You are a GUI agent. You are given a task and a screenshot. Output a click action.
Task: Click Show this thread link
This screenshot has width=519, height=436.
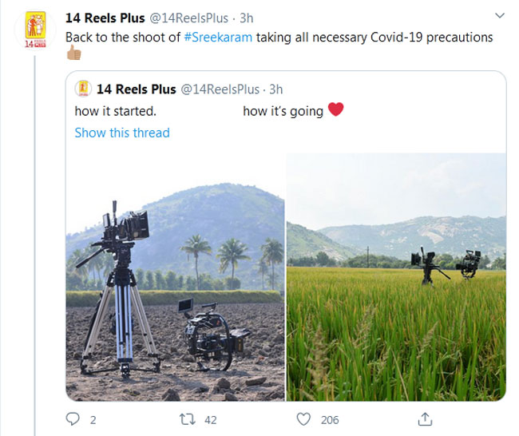tap(122, 133)
